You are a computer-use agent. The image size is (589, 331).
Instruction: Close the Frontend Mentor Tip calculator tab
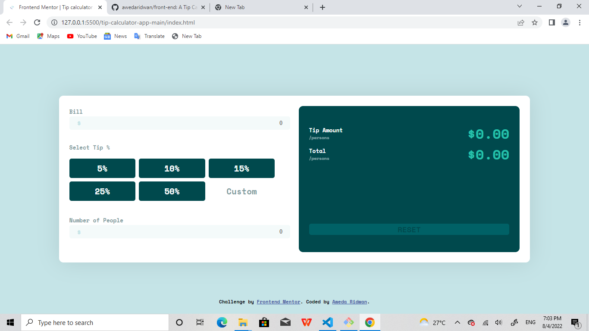tap(99, 7)
